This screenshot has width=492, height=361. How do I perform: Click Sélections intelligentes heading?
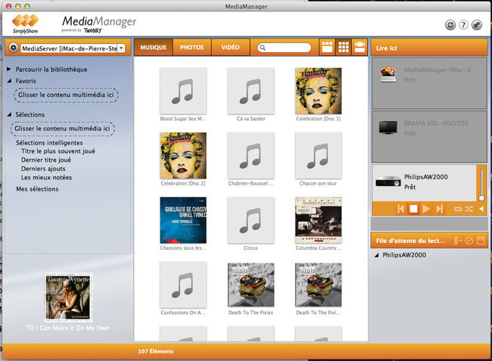(x=49, y=143)
